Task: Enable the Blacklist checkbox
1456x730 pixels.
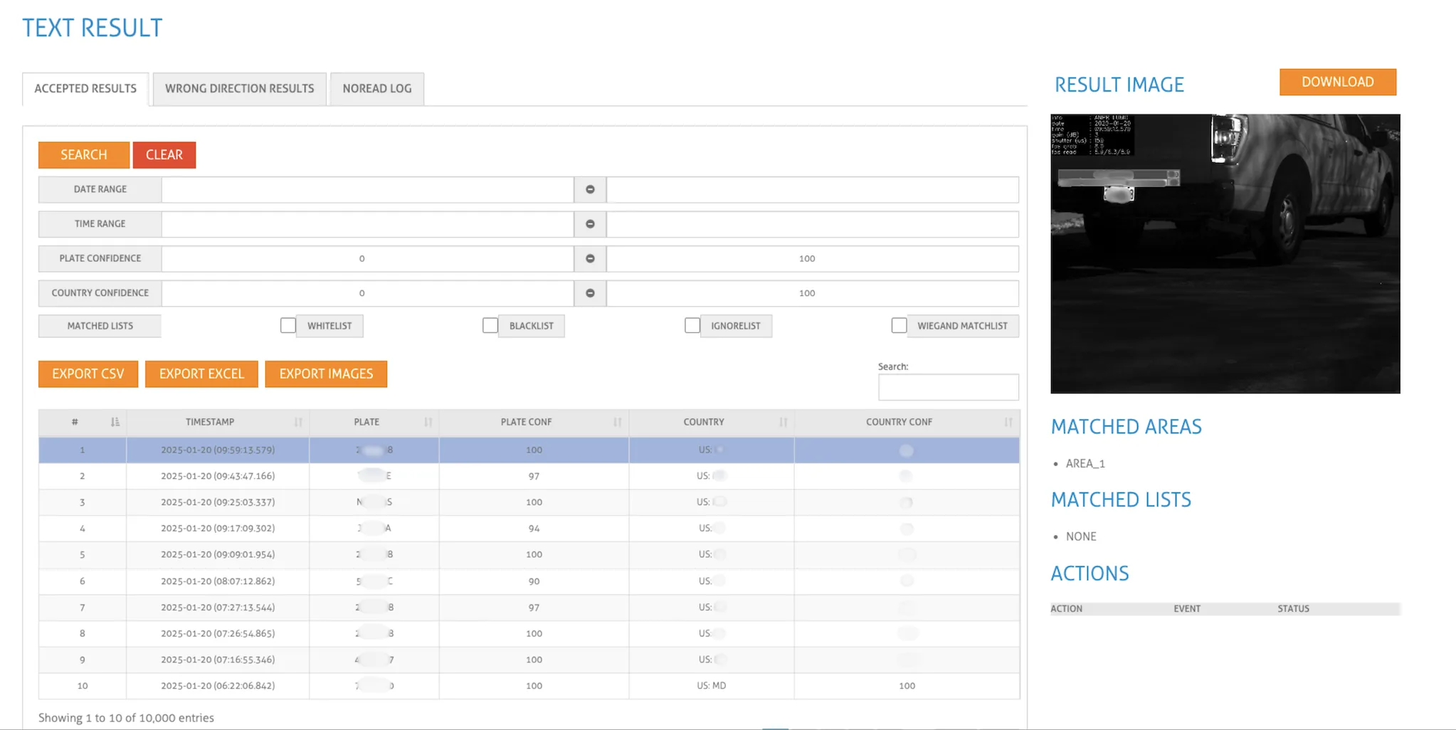Action: pos(490,325)
